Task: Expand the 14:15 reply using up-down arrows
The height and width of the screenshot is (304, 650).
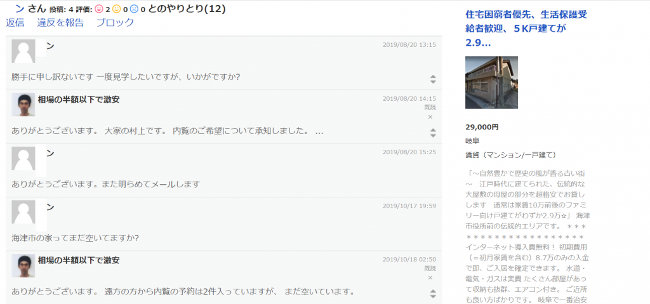Action: tap(433, 133)
